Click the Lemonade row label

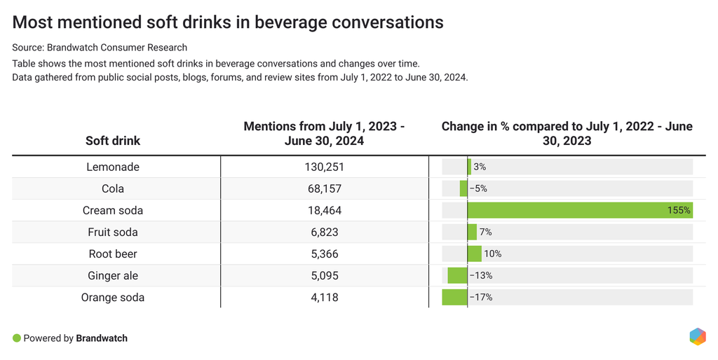click(x=113, y=167)
